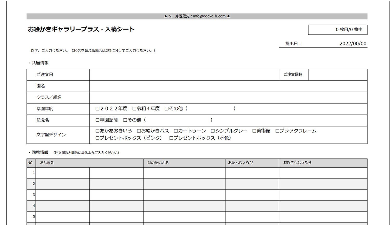Click the ご注文日 input cell
The height and width of the screenshot is (225, 390).
[x=184, y=75]
